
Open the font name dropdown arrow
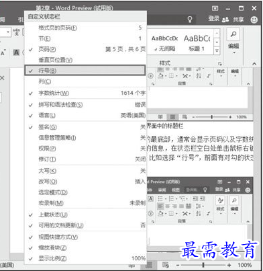pos(8,32)
